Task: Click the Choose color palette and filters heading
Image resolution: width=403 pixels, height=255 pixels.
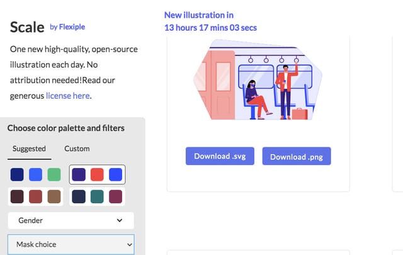Action: click(x=66, y=128)
